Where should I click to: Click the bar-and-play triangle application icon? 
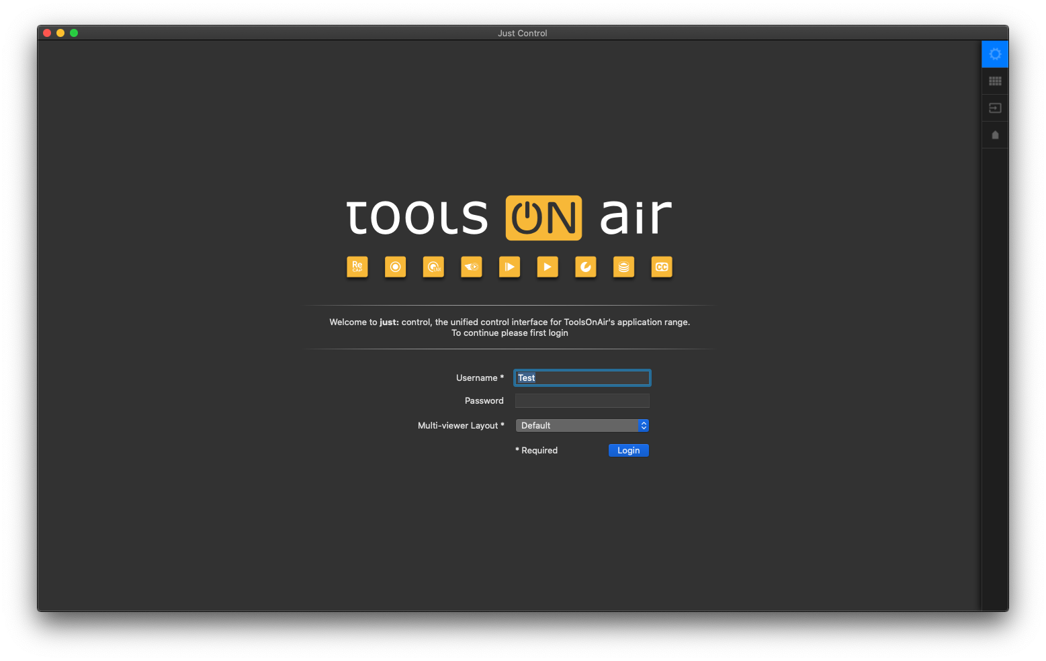pos(510,267)
